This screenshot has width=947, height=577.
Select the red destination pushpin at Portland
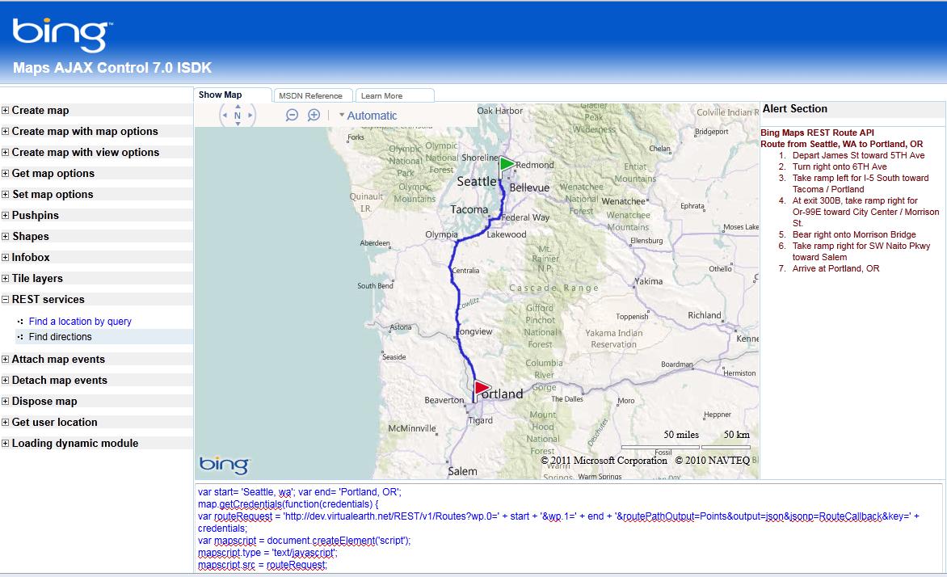pos(482,387)
